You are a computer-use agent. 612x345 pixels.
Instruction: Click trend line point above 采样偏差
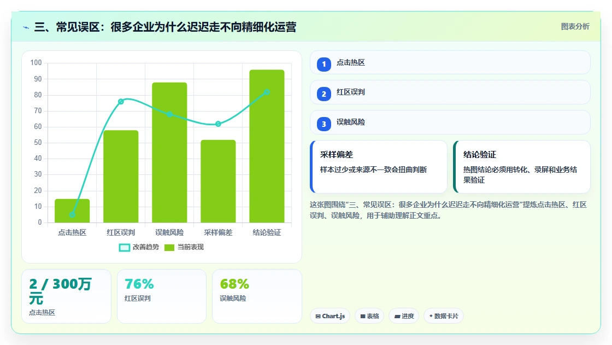[x=218, y=124]
